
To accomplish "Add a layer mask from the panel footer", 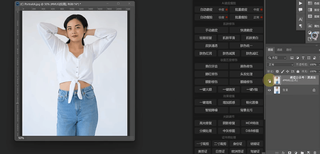I will tap(289, 153).
